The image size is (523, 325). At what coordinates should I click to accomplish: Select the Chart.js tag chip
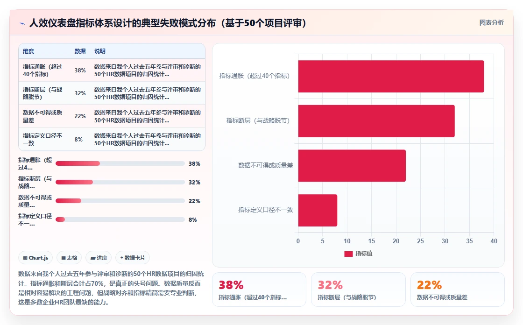[35, 258]
